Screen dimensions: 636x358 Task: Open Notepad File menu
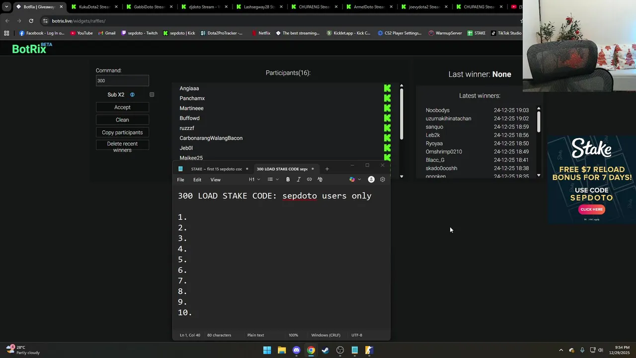pyautogui.click(x=181, y=179)
